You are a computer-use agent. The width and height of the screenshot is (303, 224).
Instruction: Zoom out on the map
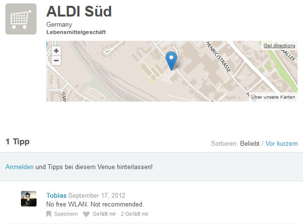(56, 61)
